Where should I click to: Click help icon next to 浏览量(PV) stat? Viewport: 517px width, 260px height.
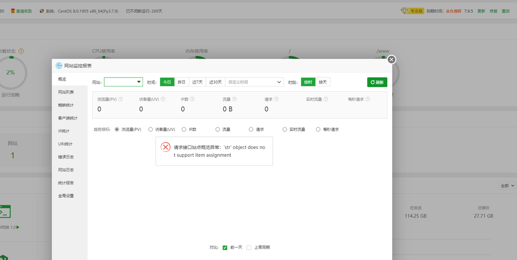(x=120, y=99)
